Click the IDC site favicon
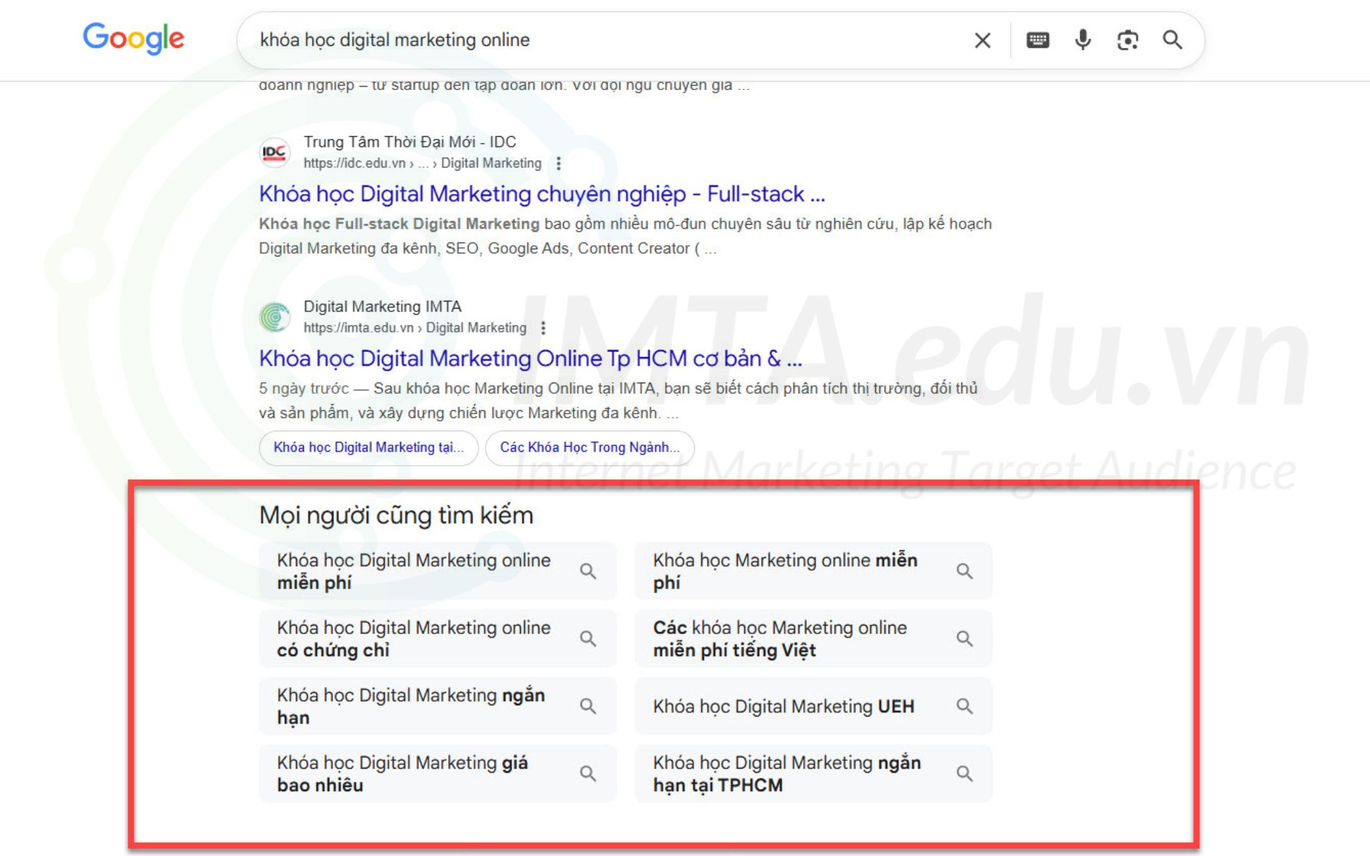Viewport: 1370px width, 856px height. (274, 152)
